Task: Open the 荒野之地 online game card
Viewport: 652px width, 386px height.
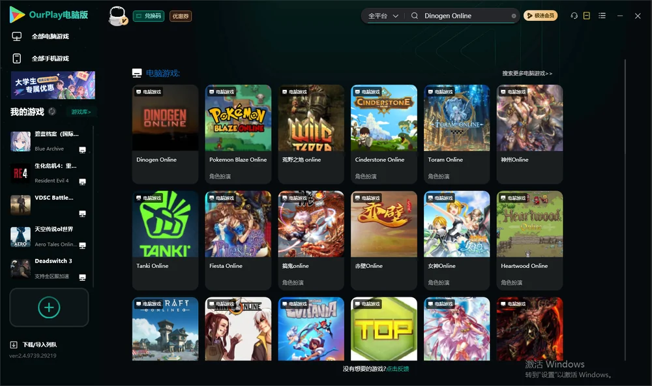Action: [x=311, y=134]
